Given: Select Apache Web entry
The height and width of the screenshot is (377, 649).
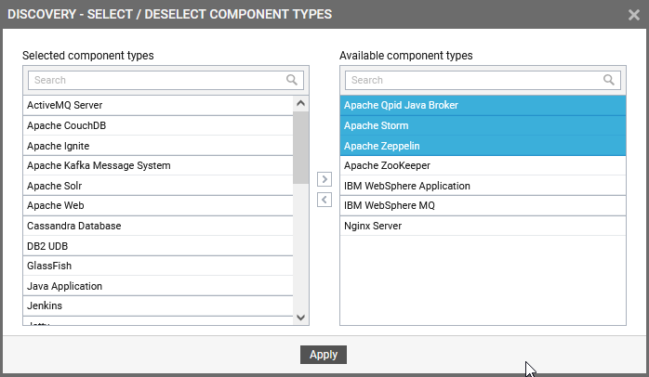Looking at the screenshot, I should pyautogui.click(x=158, y=206).
